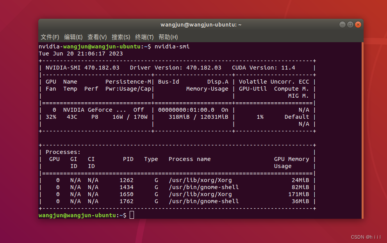Click the Memory-Usage header

pos(207,89)
